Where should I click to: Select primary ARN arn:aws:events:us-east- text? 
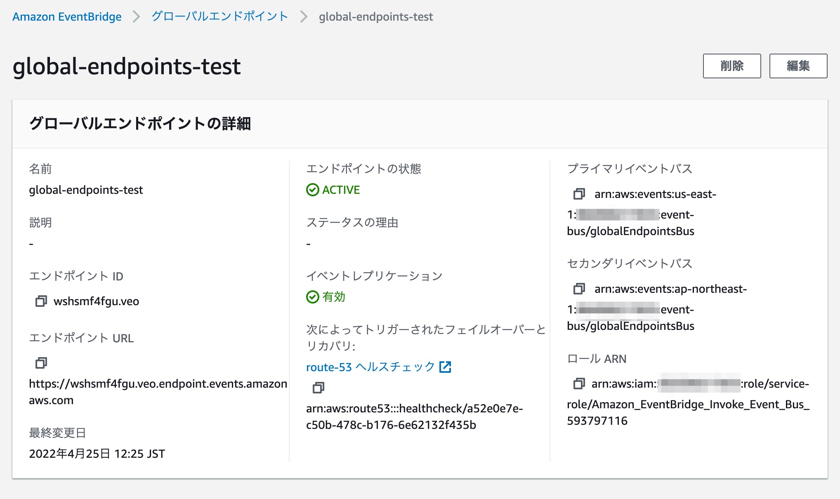(x=655, y=194)
